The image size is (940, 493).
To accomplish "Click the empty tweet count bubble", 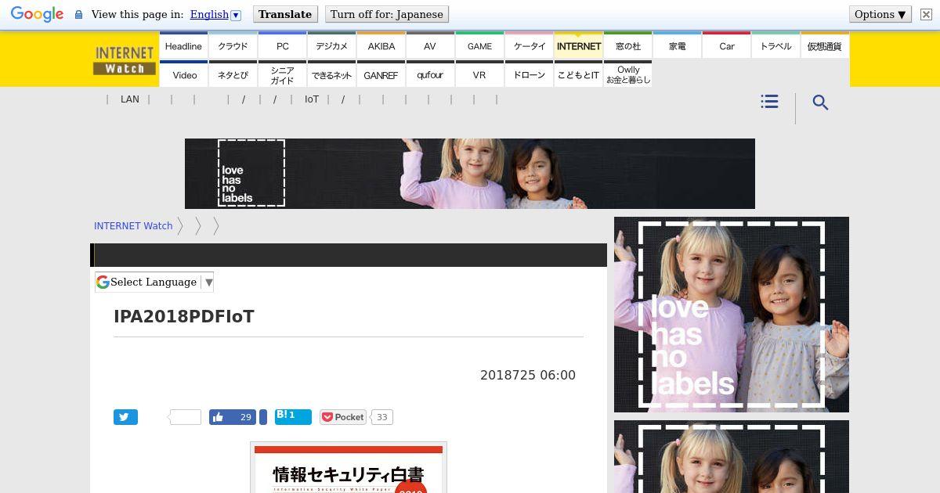I will click(x=185, y=417).
